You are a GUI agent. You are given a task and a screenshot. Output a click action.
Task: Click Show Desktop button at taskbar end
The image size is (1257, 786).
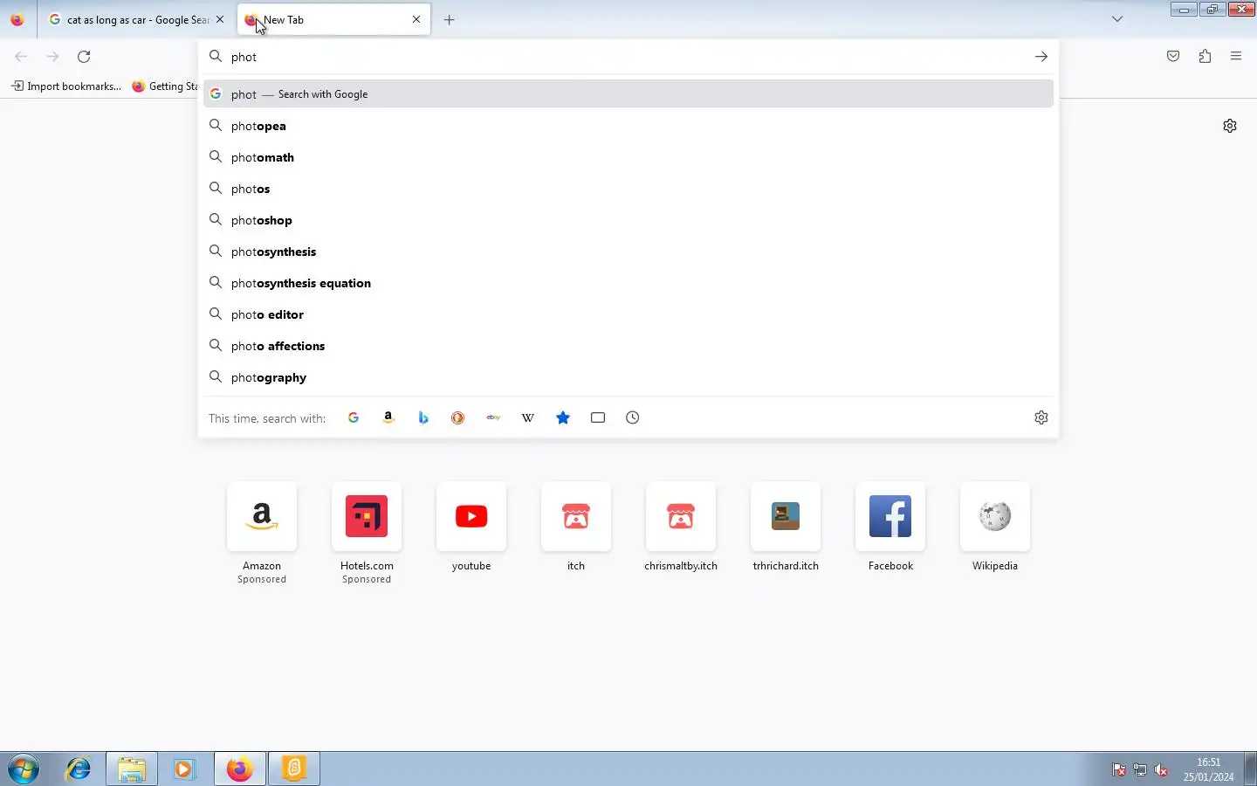point(1250,769)
